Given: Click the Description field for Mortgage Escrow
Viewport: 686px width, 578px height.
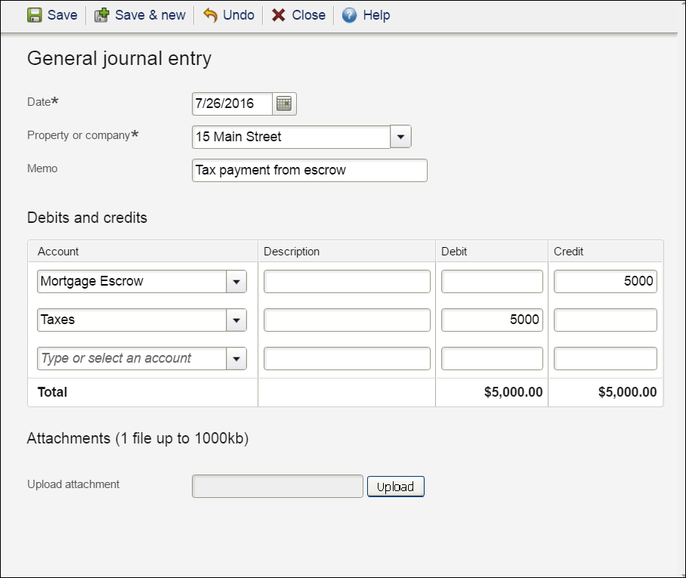Looking at the screenshot, I should [345, 281].
